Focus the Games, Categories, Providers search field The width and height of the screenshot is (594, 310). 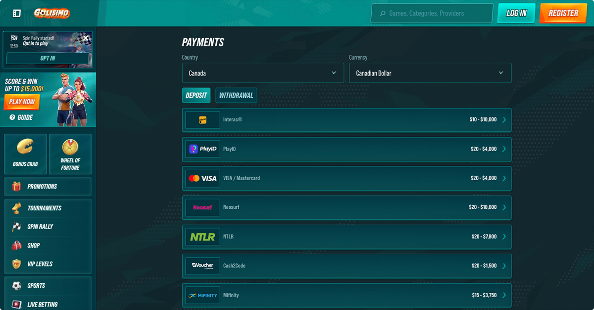coord(432,13)
